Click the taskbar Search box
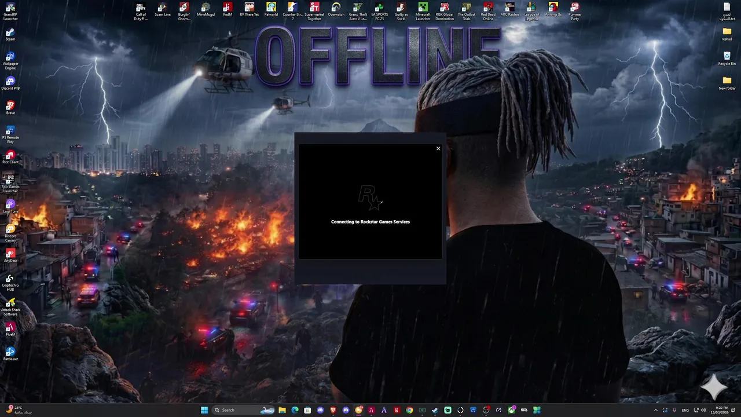 [x=243, y=410]
